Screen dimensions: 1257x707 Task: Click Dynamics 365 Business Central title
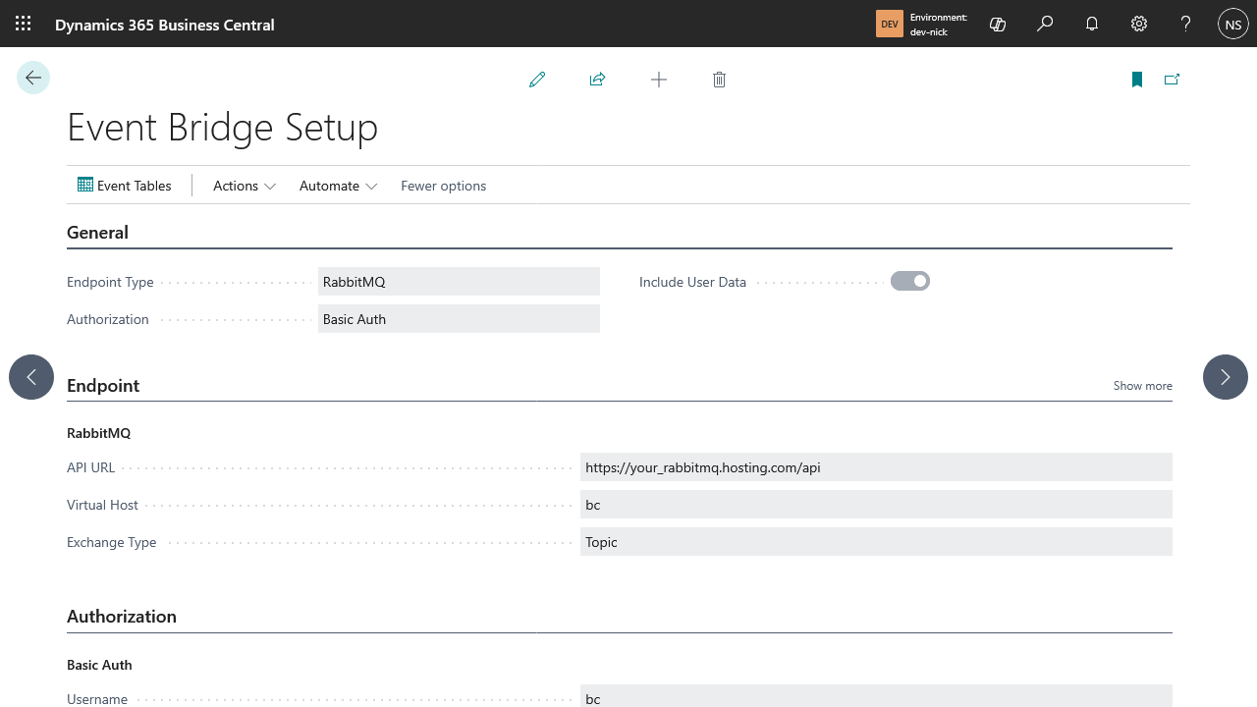(x=165, y=25)
